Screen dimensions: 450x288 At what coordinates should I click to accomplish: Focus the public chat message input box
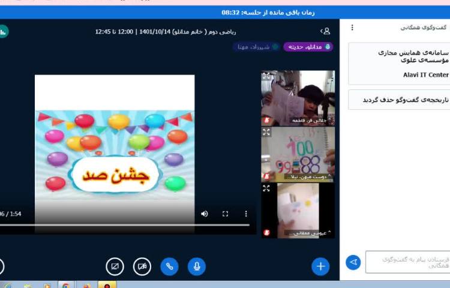click(407, 262)
